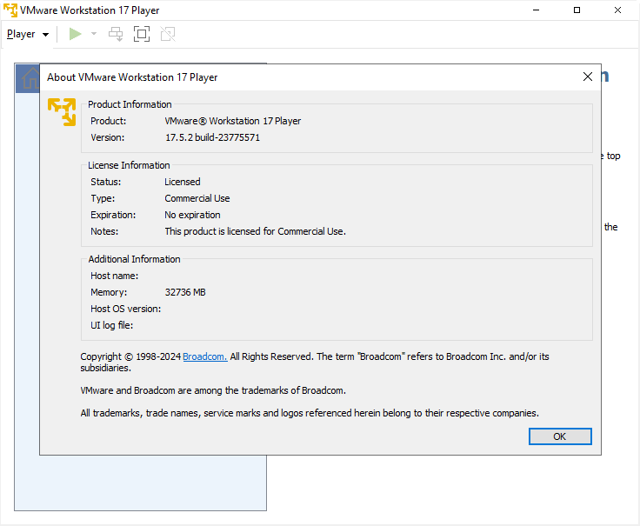Close the VMware Workstation Player main window
640x526 pixels.
coord(617,10)
